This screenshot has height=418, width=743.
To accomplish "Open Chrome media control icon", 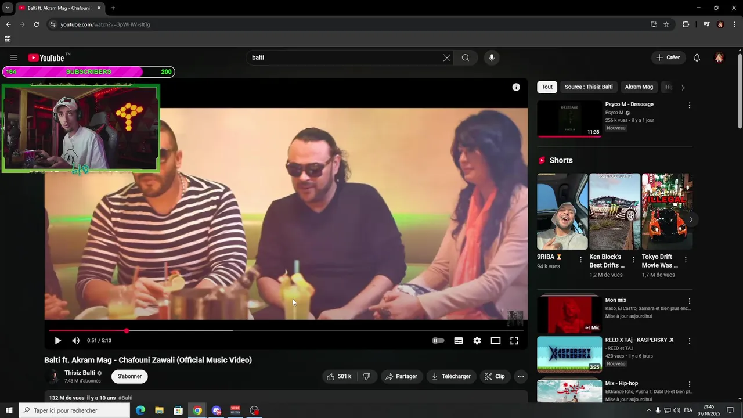I will (706, 24).
